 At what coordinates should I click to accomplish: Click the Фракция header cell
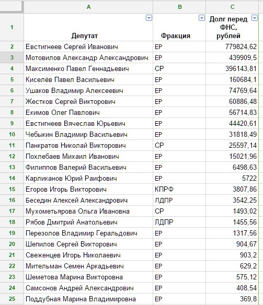179,27
